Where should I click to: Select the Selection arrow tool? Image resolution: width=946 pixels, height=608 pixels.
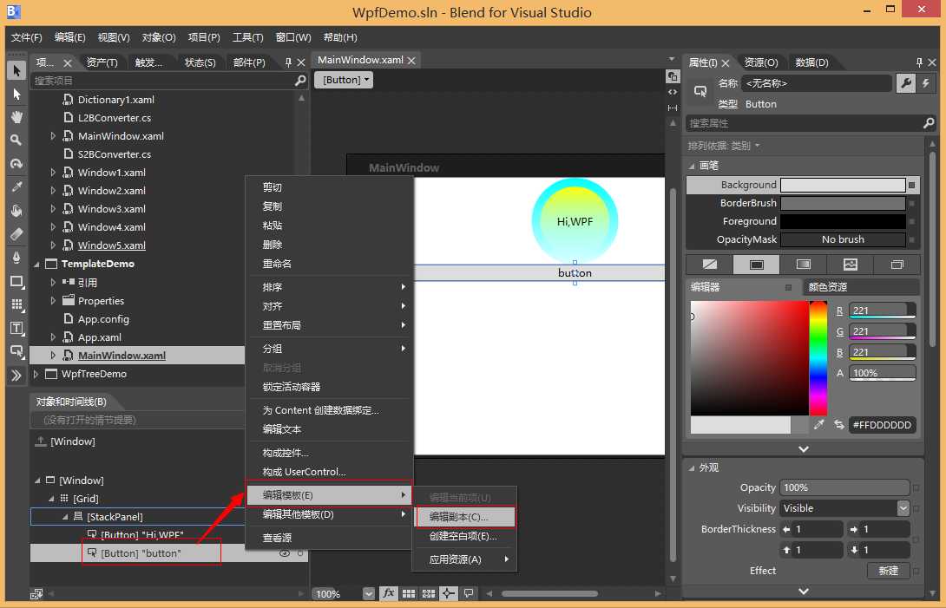tap(16, 70)
